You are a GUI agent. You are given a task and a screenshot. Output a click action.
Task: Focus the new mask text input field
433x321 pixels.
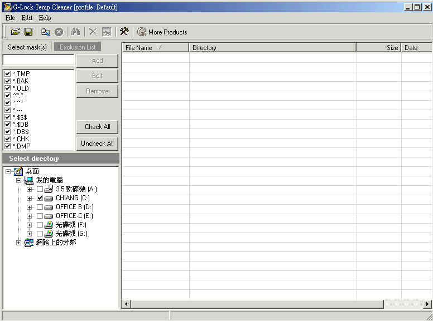coord(39,60)
